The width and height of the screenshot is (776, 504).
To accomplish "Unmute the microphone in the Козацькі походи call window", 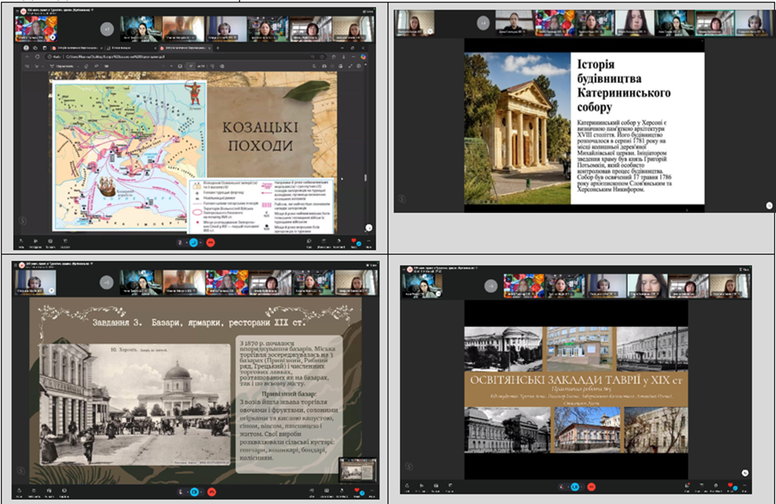I will point(181,243).
